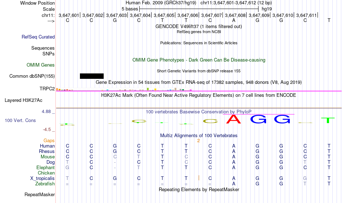The height and width of the screenshot is (203, 342).
Task: Click the H3K27Ac Mark ENCODE track title
Action: (199, 95)
